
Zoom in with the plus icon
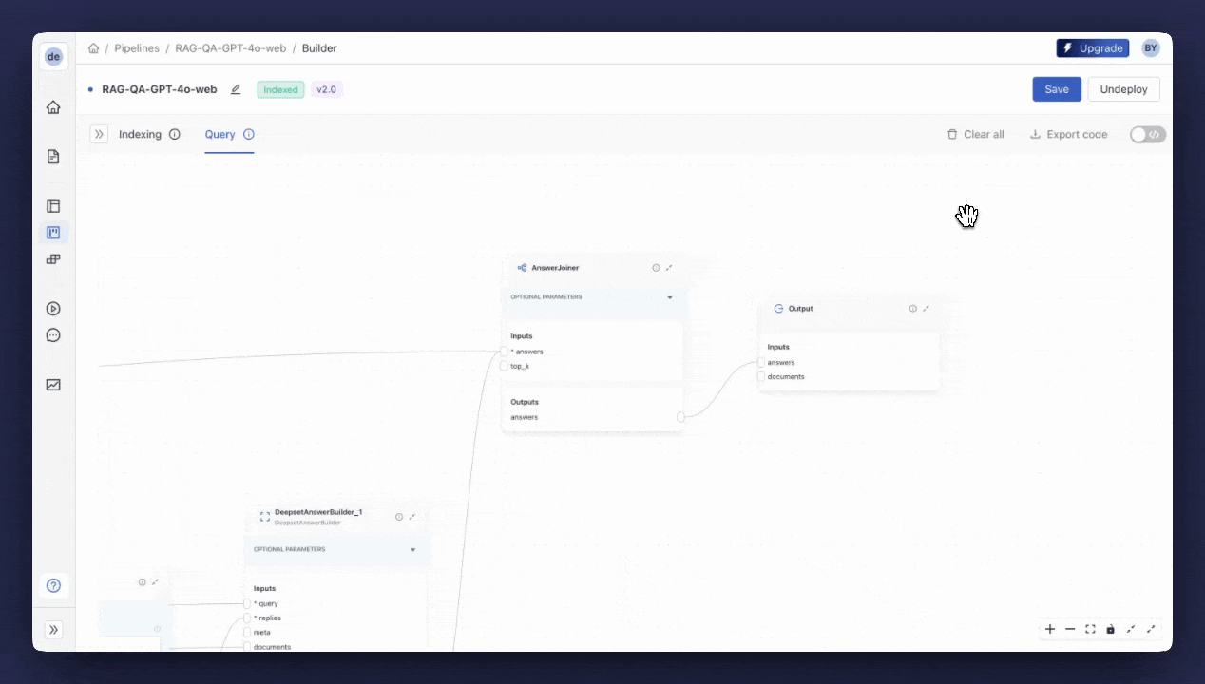(x=1050, y=629)
